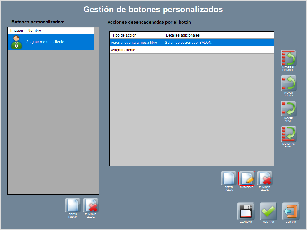The width and height of the screenshot is (307, 230).
Task: Close the dialog using Cerrar
Action: click(x=291, y=211)
